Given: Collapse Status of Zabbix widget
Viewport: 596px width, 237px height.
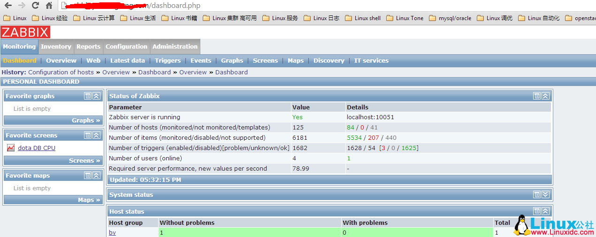Looking at the screenshot, I should (545, 96).
